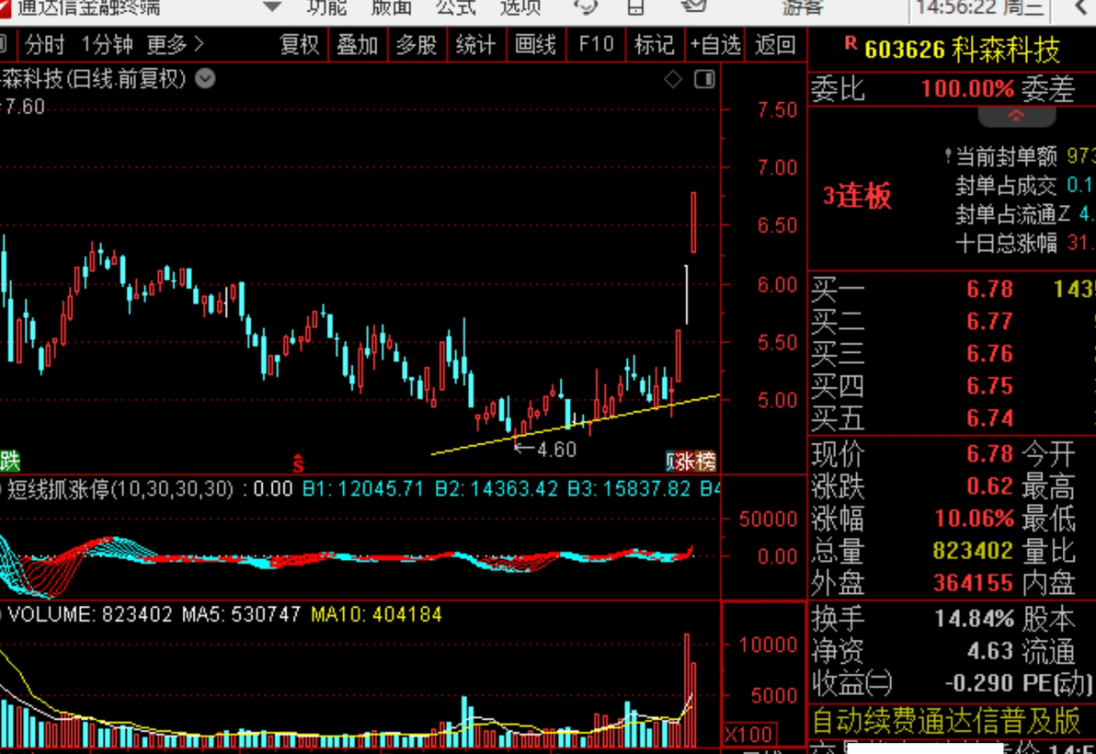Select the 买五 price 6.74
This screenshot has height=754, width=1096.
[x=989, y=417]
